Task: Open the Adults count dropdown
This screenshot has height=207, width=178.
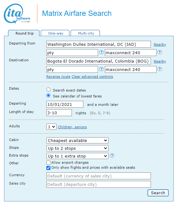Action: [x=51, y=127]
